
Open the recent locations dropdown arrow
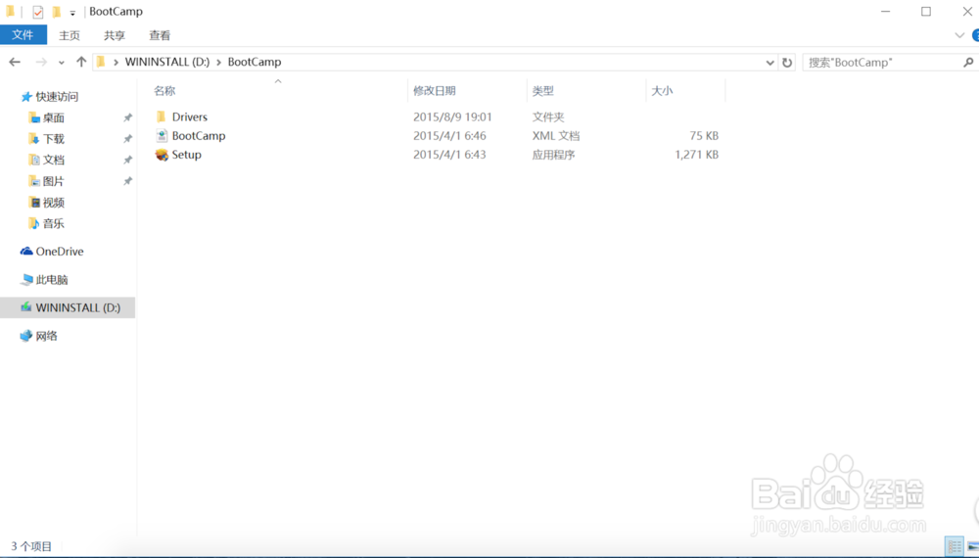coord(61,63)
